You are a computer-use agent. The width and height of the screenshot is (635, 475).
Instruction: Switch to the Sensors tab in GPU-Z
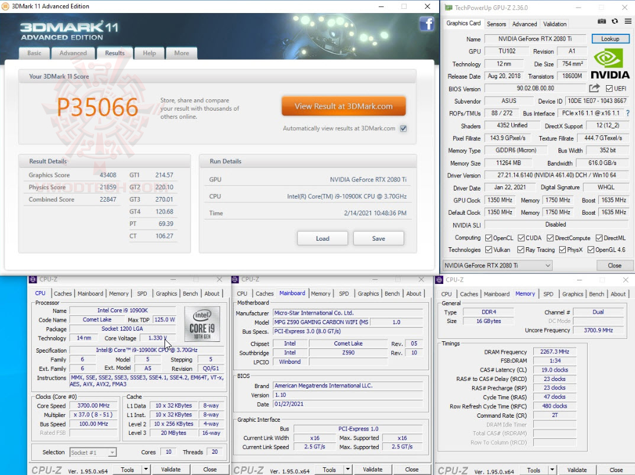point(497,24)
